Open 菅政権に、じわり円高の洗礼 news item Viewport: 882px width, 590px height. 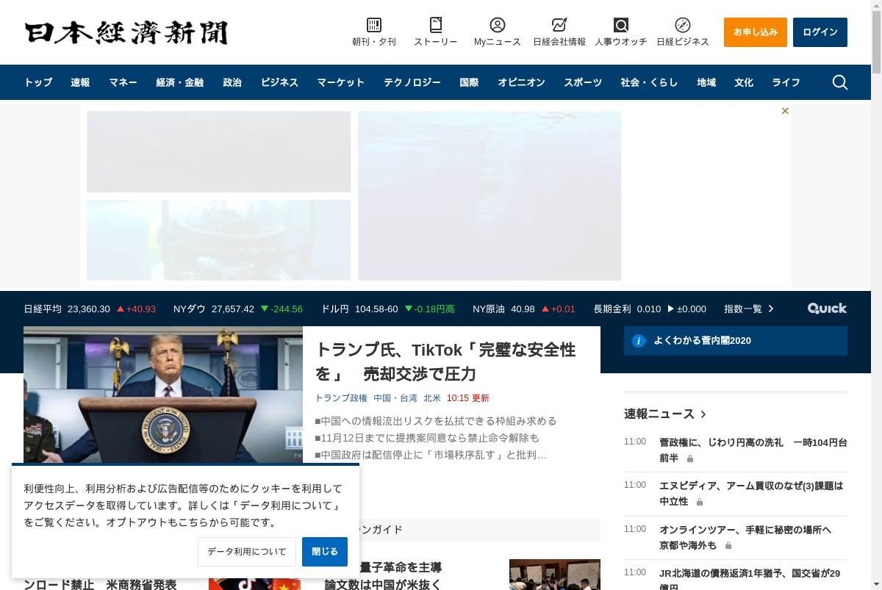[x=753, y=450]
